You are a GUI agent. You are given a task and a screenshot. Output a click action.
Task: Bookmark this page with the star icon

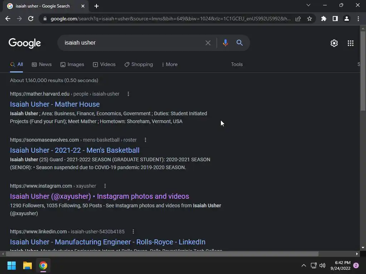[x=310, y=19]
